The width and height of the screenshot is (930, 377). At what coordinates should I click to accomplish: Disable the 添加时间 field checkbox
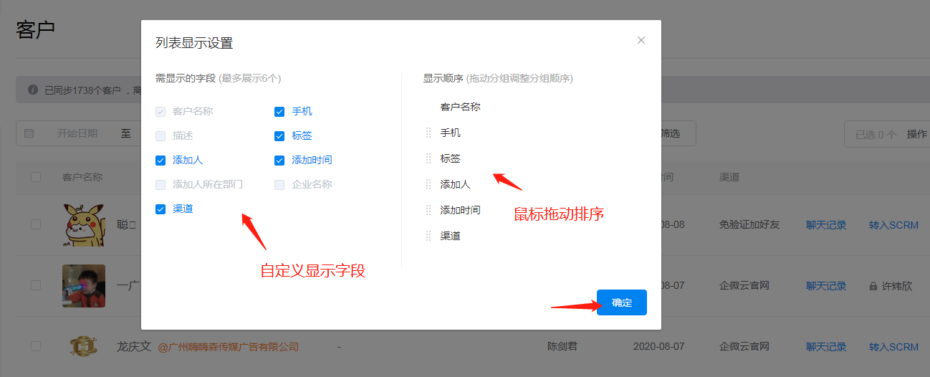pyautogui.click(x=280, y=161)
